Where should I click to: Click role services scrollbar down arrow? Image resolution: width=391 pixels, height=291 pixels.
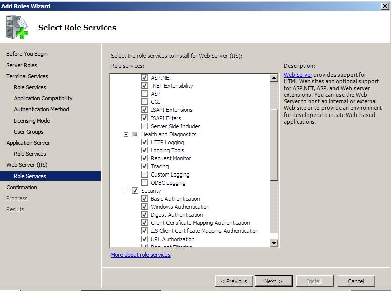(x=274, y=243)
